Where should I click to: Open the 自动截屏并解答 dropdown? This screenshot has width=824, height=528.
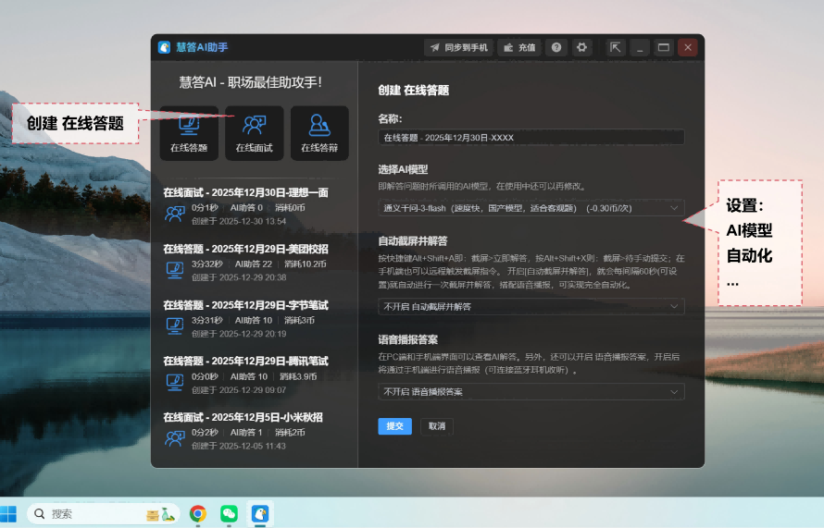(531, 306)
